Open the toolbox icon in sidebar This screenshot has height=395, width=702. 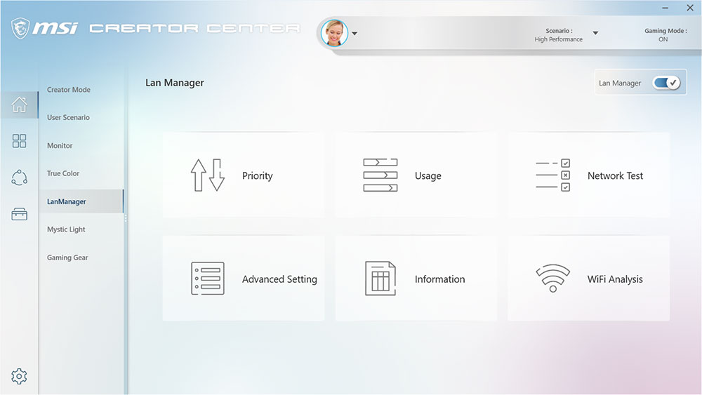[20, 215]
